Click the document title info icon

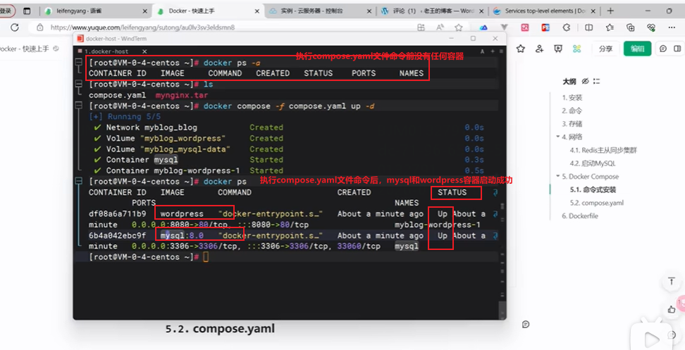[56, 49]
